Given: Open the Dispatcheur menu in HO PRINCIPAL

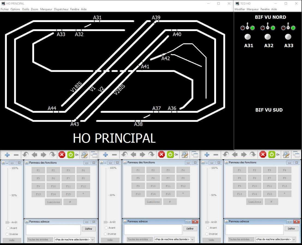Looking at the screenshot, I should 61,9.
